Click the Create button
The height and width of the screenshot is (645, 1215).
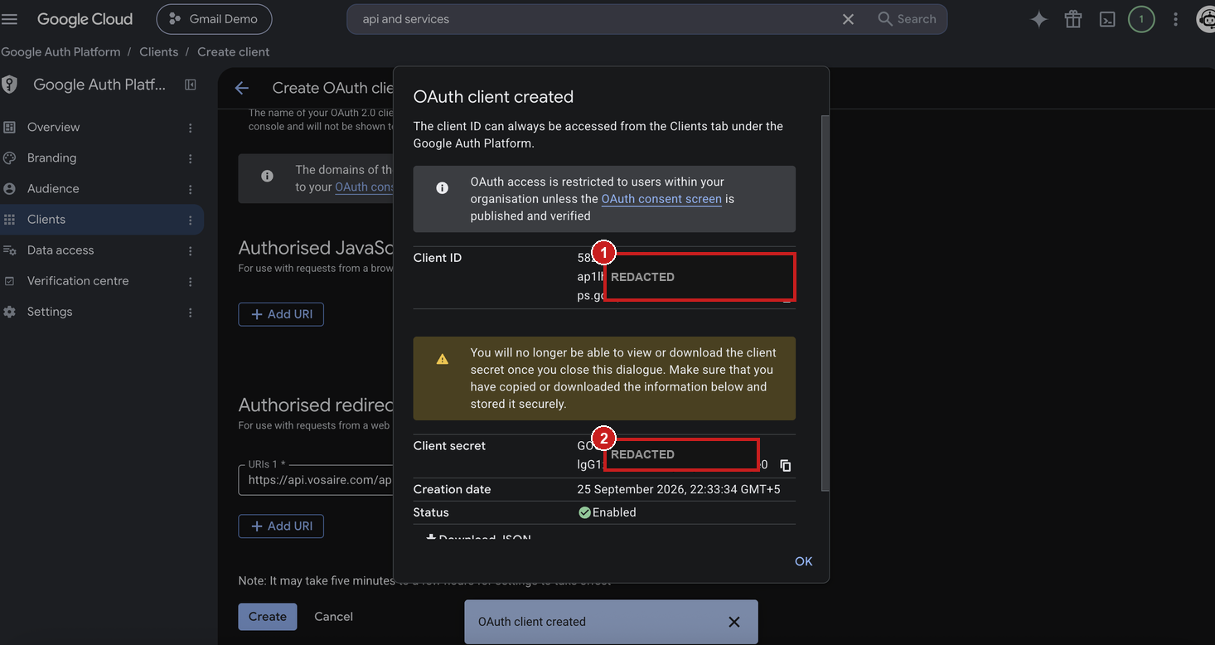tap(268, 616)
